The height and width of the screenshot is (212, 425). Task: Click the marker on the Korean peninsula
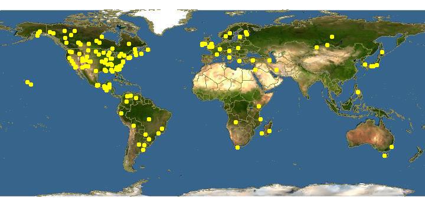[365, 64]
